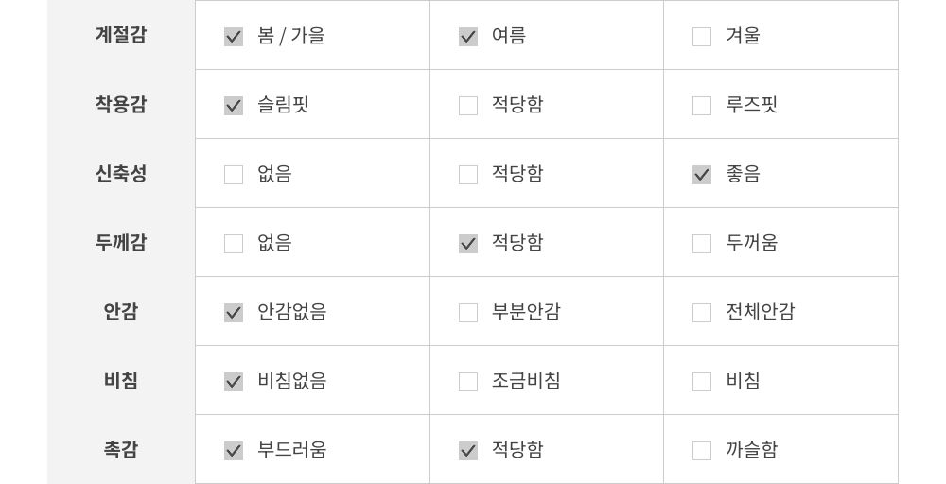Uncheck the 슬림핏 fit checkbox
The width and height of the screenshot is (946, 484).
[234, 106]
